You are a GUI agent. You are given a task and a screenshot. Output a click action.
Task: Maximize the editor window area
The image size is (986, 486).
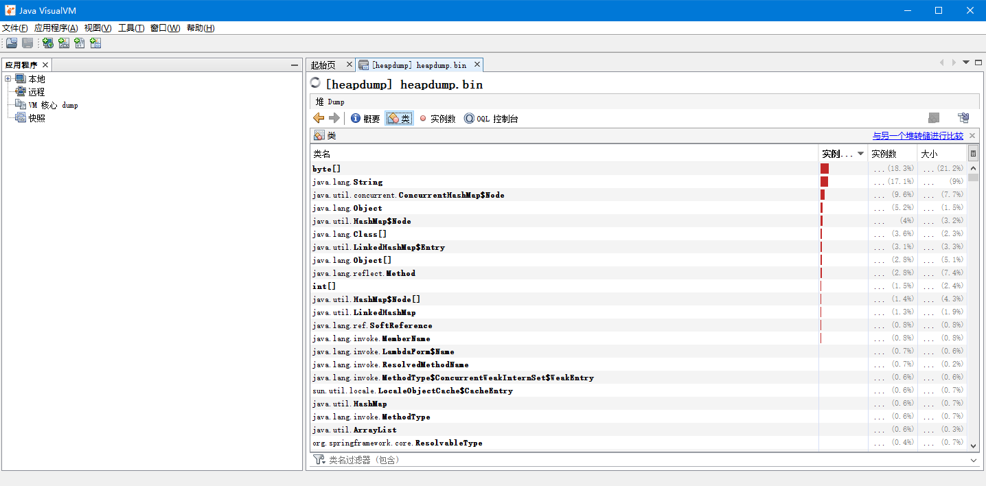(x=978, y=62)
